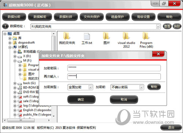Open the 不确认密码 dropdown
Screen dimensions: 183x133
coord(127,87)
